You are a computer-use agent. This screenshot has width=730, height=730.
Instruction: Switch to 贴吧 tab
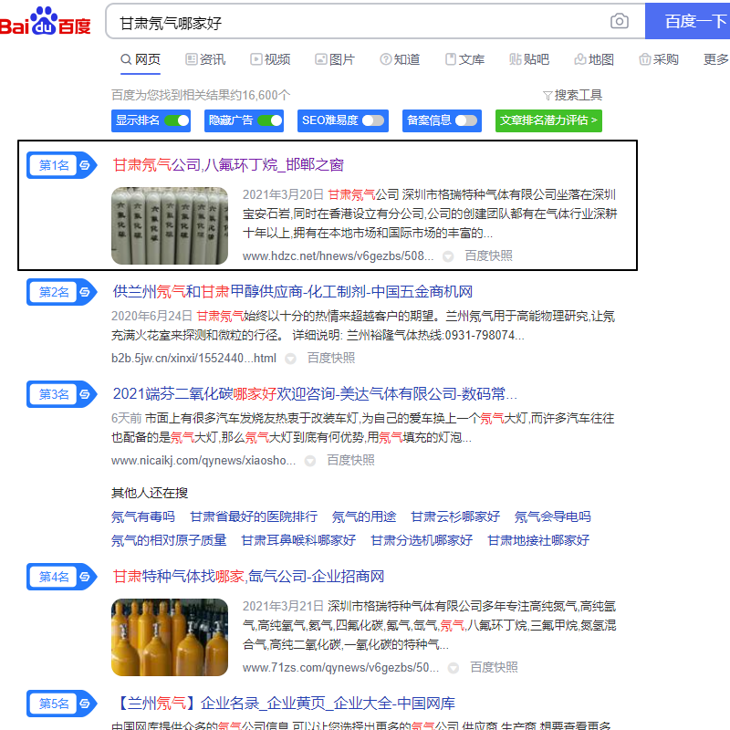[x=529, y=59]
